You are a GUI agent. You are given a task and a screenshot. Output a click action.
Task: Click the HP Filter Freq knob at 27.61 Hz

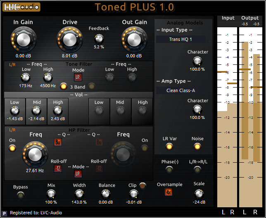pyautogui.click(x=35, y=154)
